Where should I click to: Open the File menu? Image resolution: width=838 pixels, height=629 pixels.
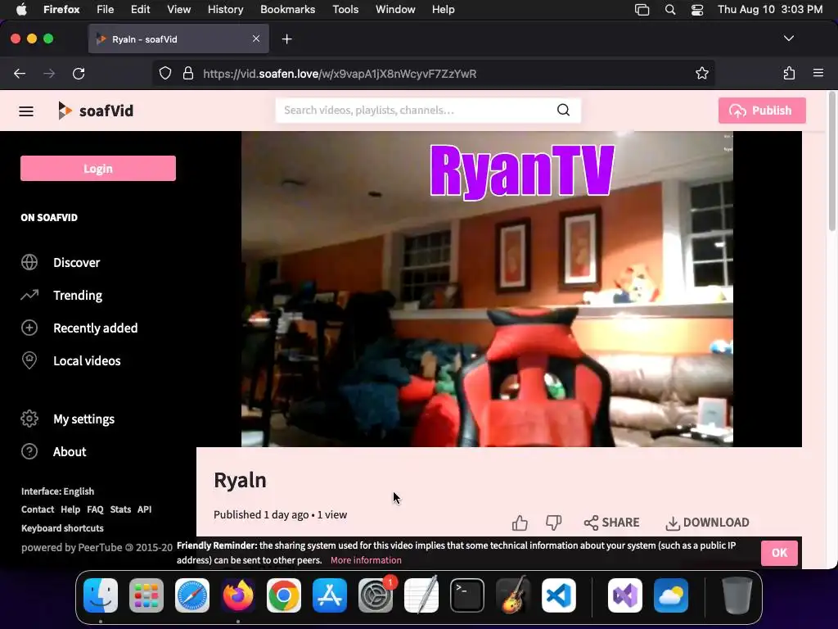pos(106,10)
